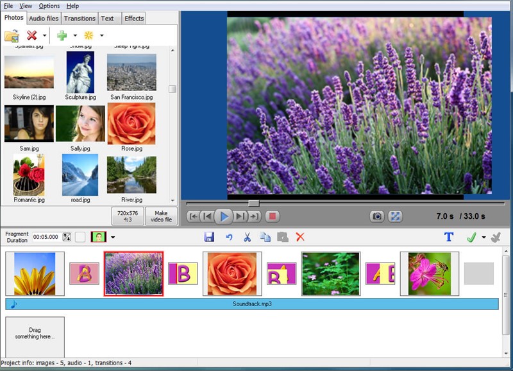The width and height of the screenshot is (513, 371).
Task: Copy the selected fragment
Action: pyautogui.click(x=265, y=237)
